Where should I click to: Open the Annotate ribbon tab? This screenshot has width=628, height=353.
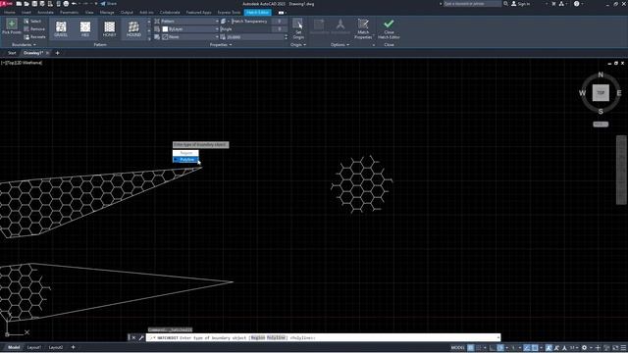45,13
